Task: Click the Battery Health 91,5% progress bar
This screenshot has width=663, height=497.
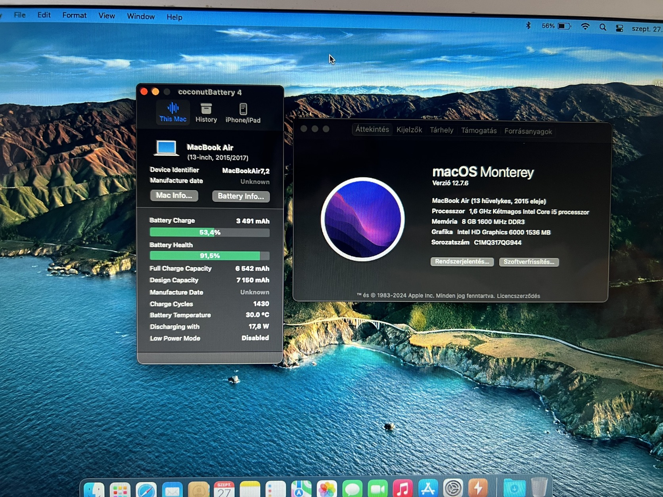Action: [x=209, y=256]
